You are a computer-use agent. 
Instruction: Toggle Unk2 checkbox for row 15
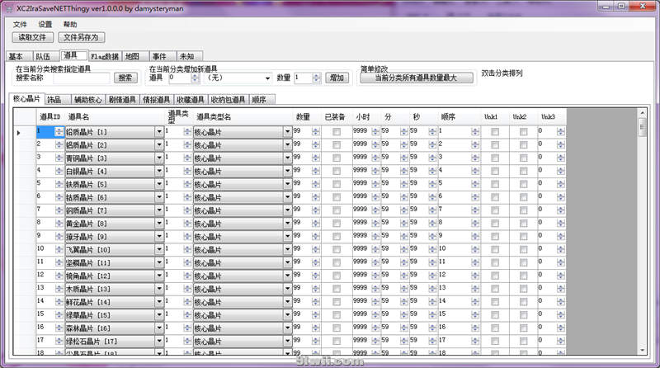(524, 314)
